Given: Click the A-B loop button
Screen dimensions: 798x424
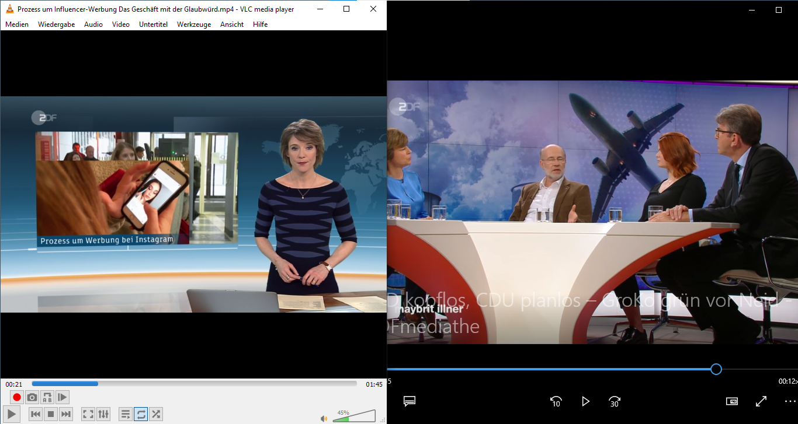Looking at the screenshot, I should pos(47,397).
